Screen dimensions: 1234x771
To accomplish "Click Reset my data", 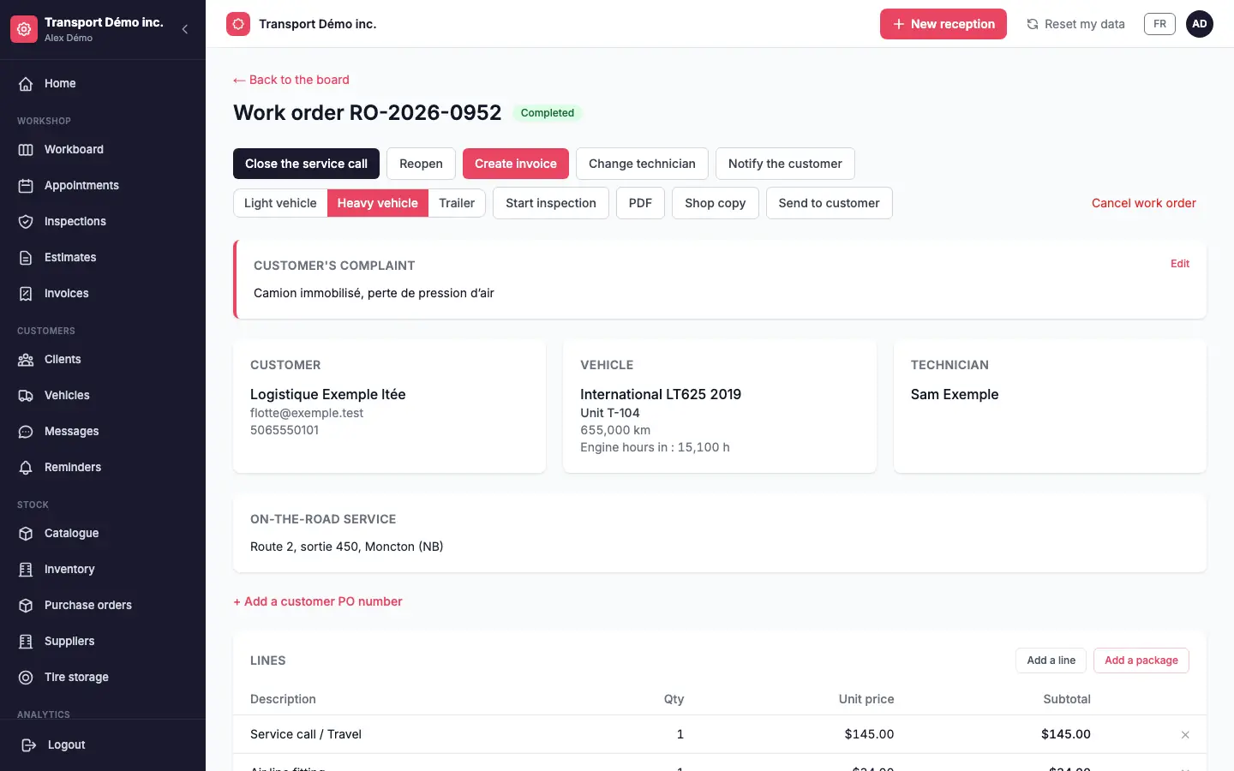I will 1075,24.
